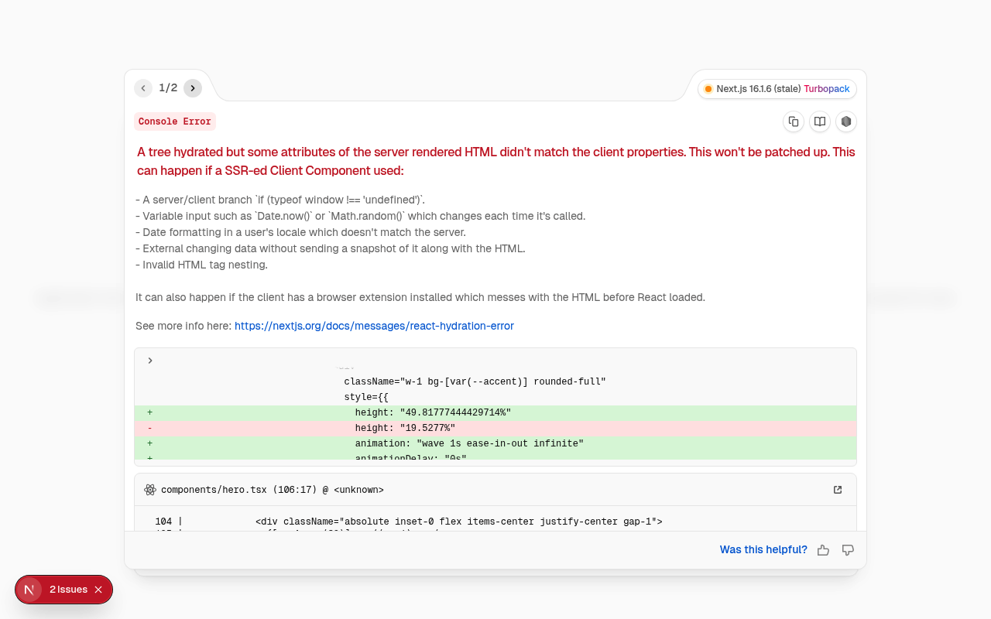Click the React icon beside hero.tsx
The image size is (991, 619).
click(150, 490)
